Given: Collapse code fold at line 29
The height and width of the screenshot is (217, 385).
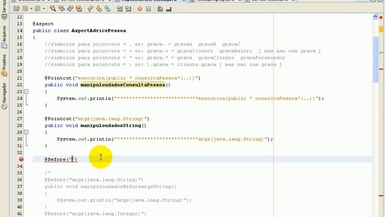Looking at the screenshot, I should pyautogui.click(x=26, y=132).
